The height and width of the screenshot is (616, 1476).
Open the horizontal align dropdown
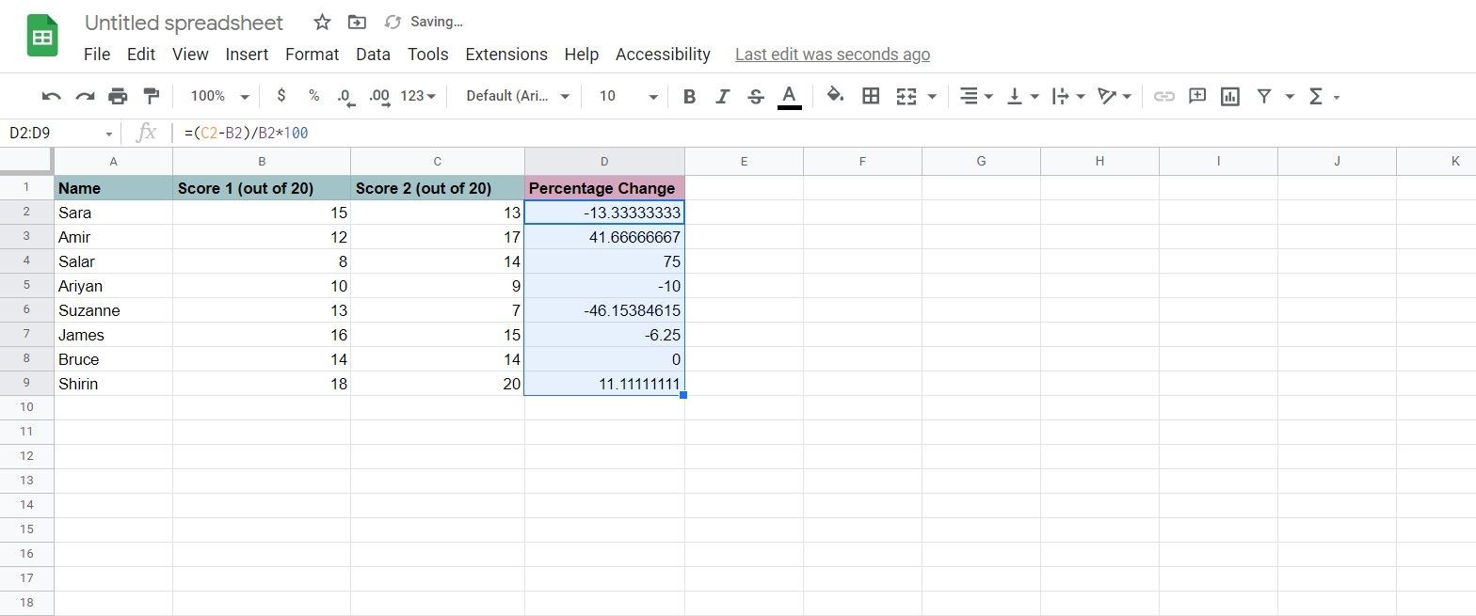pos(975,96)
